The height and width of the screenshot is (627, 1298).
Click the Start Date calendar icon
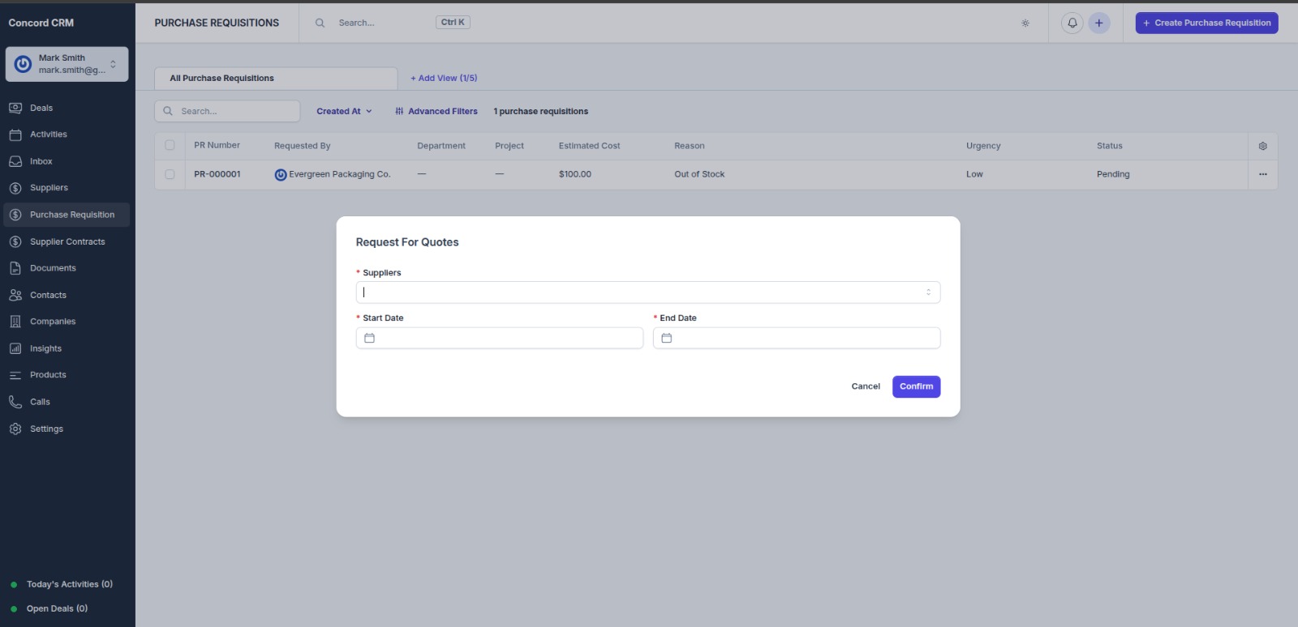(x=369, y=338)
